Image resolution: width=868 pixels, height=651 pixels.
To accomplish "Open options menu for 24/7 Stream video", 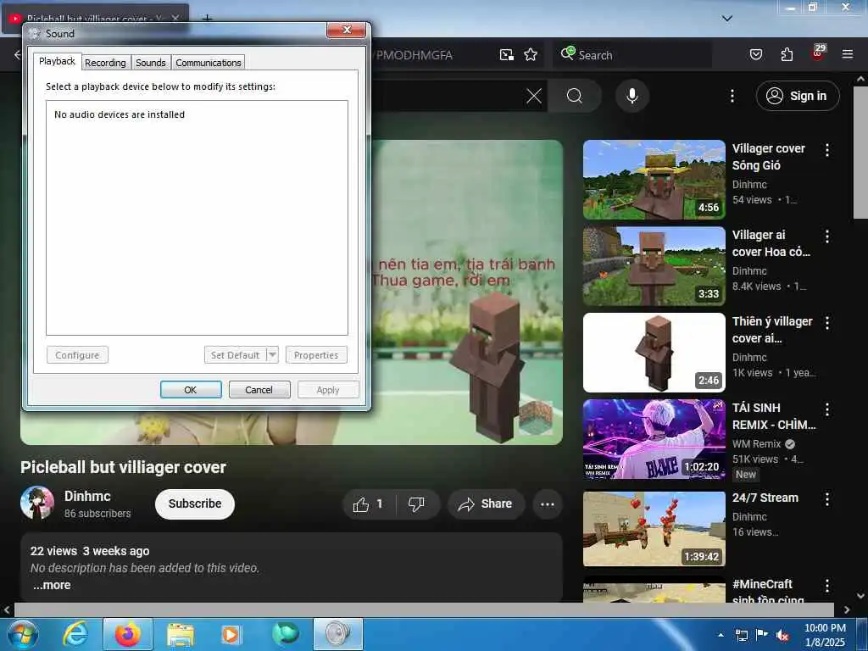I will click(x=826, y=498).
